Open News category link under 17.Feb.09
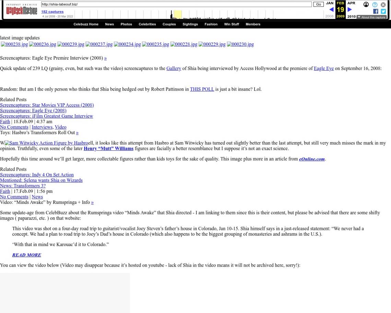This screenshot has height=313, width=391. coord(37,197)
